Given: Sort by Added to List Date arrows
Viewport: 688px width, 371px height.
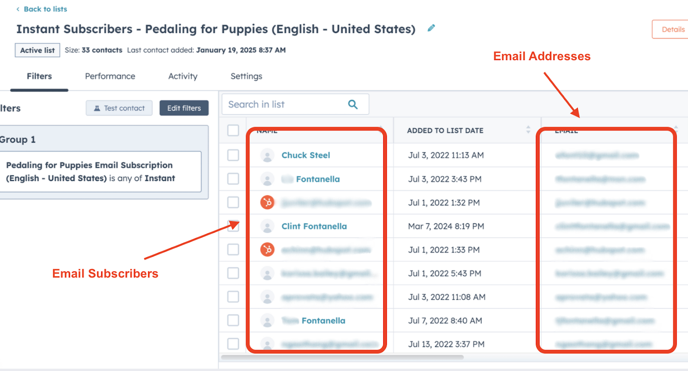Looking at the screenshot, I should [x=528, y=130].
